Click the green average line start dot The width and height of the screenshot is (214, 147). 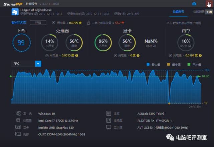(x=11, y=76)
